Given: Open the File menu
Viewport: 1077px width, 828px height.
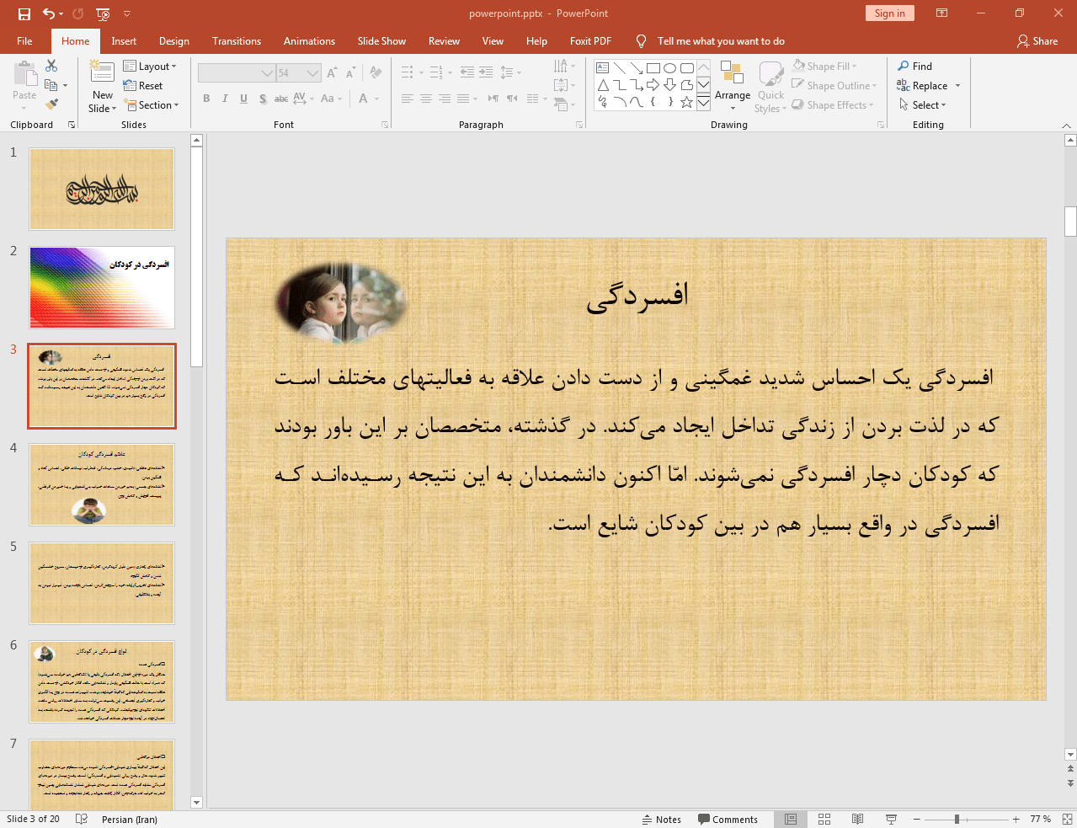Looking at the screenshot, I should click(24, 40).
